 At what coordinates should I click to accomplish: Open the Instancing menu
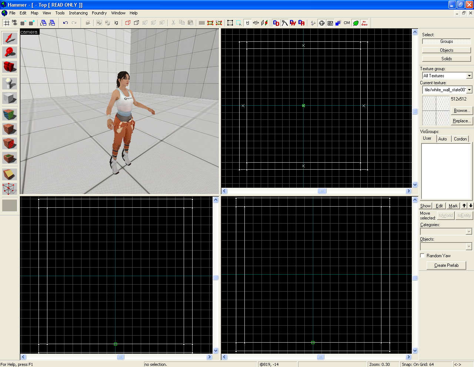point(78,13)
